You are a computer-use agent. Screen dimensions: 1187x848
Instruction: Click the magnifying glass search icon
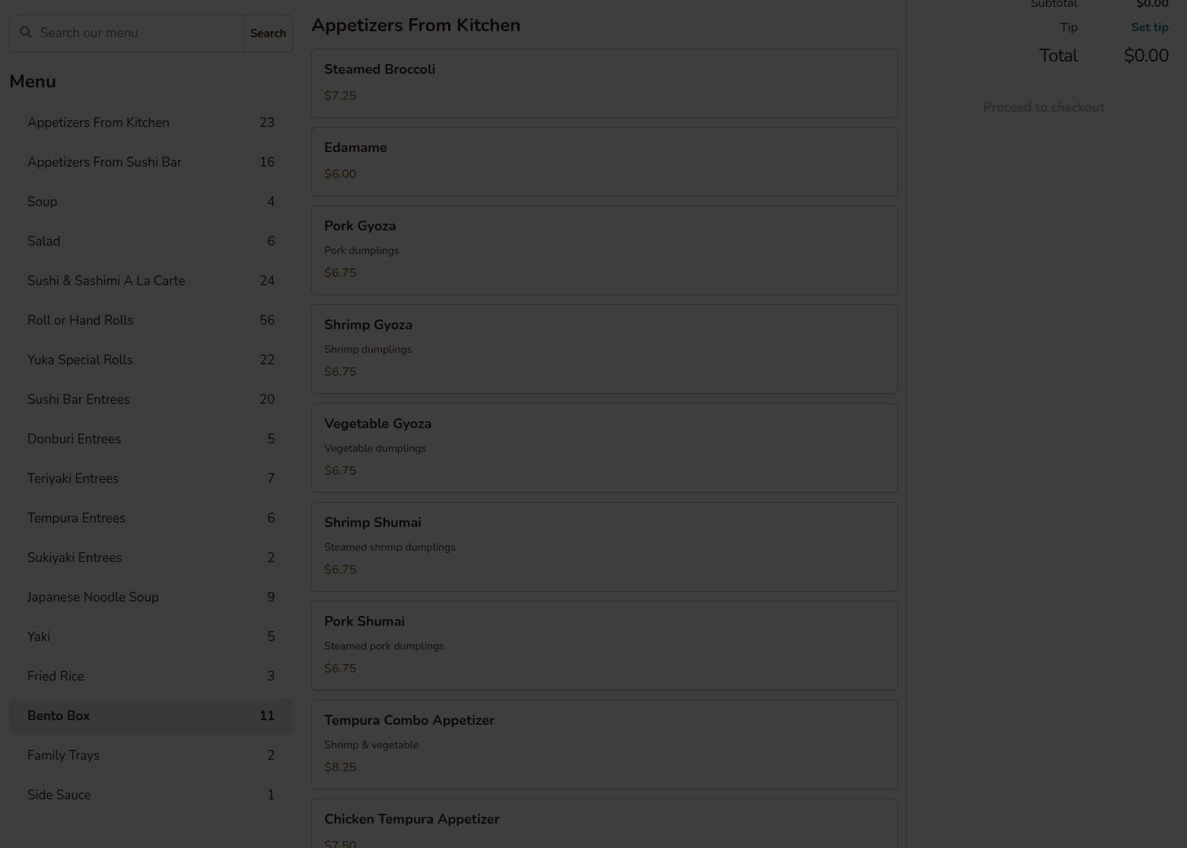click(x=26, y=33)
